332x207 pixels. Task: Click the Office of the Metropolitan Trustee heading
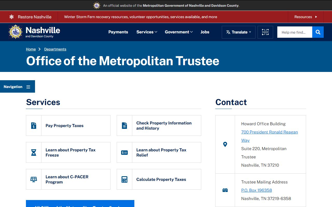click(123, 61)
